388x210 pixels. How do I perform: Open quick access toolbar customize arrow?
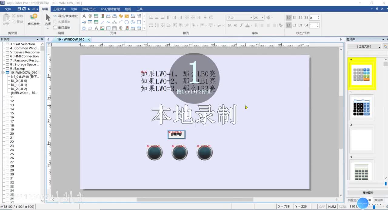(x=38, y=9)
